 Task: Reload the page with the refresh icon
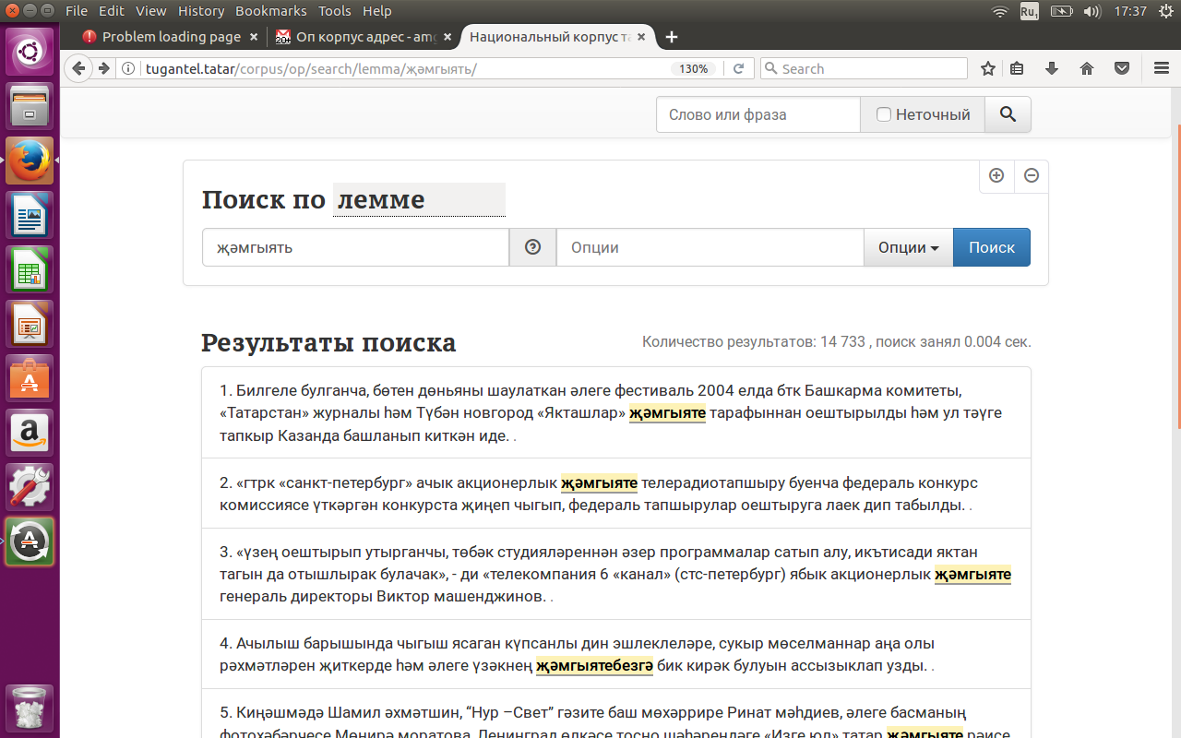(738, 67)
